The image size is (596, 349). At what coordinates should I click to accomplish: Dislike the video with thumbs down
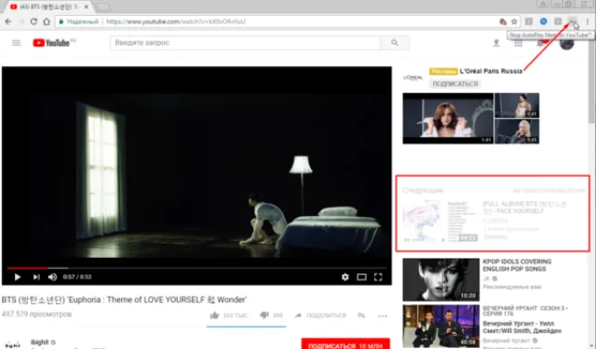264,315
